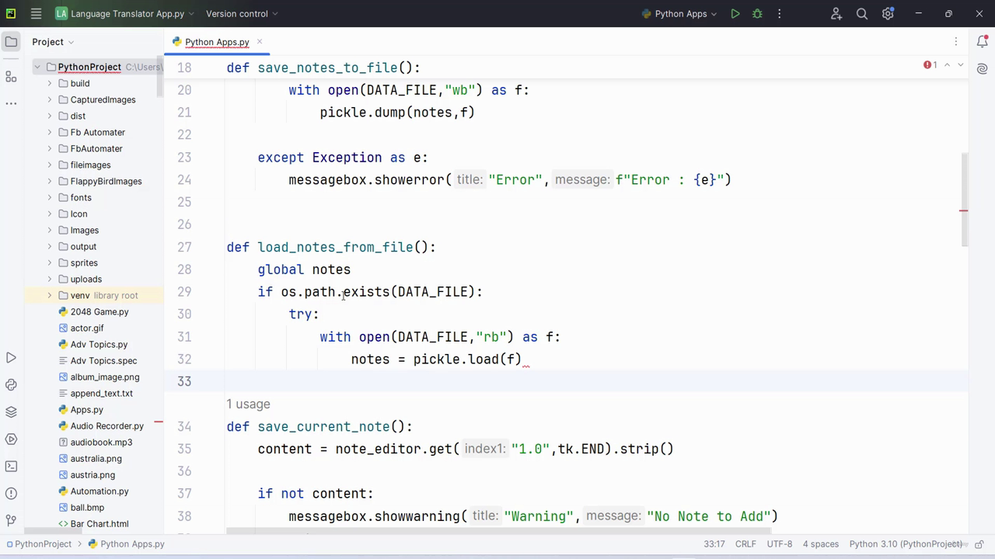The width and height of the screenshot is (995, 559).
Task: Open editor tab options menu
Action: [956, 42]
